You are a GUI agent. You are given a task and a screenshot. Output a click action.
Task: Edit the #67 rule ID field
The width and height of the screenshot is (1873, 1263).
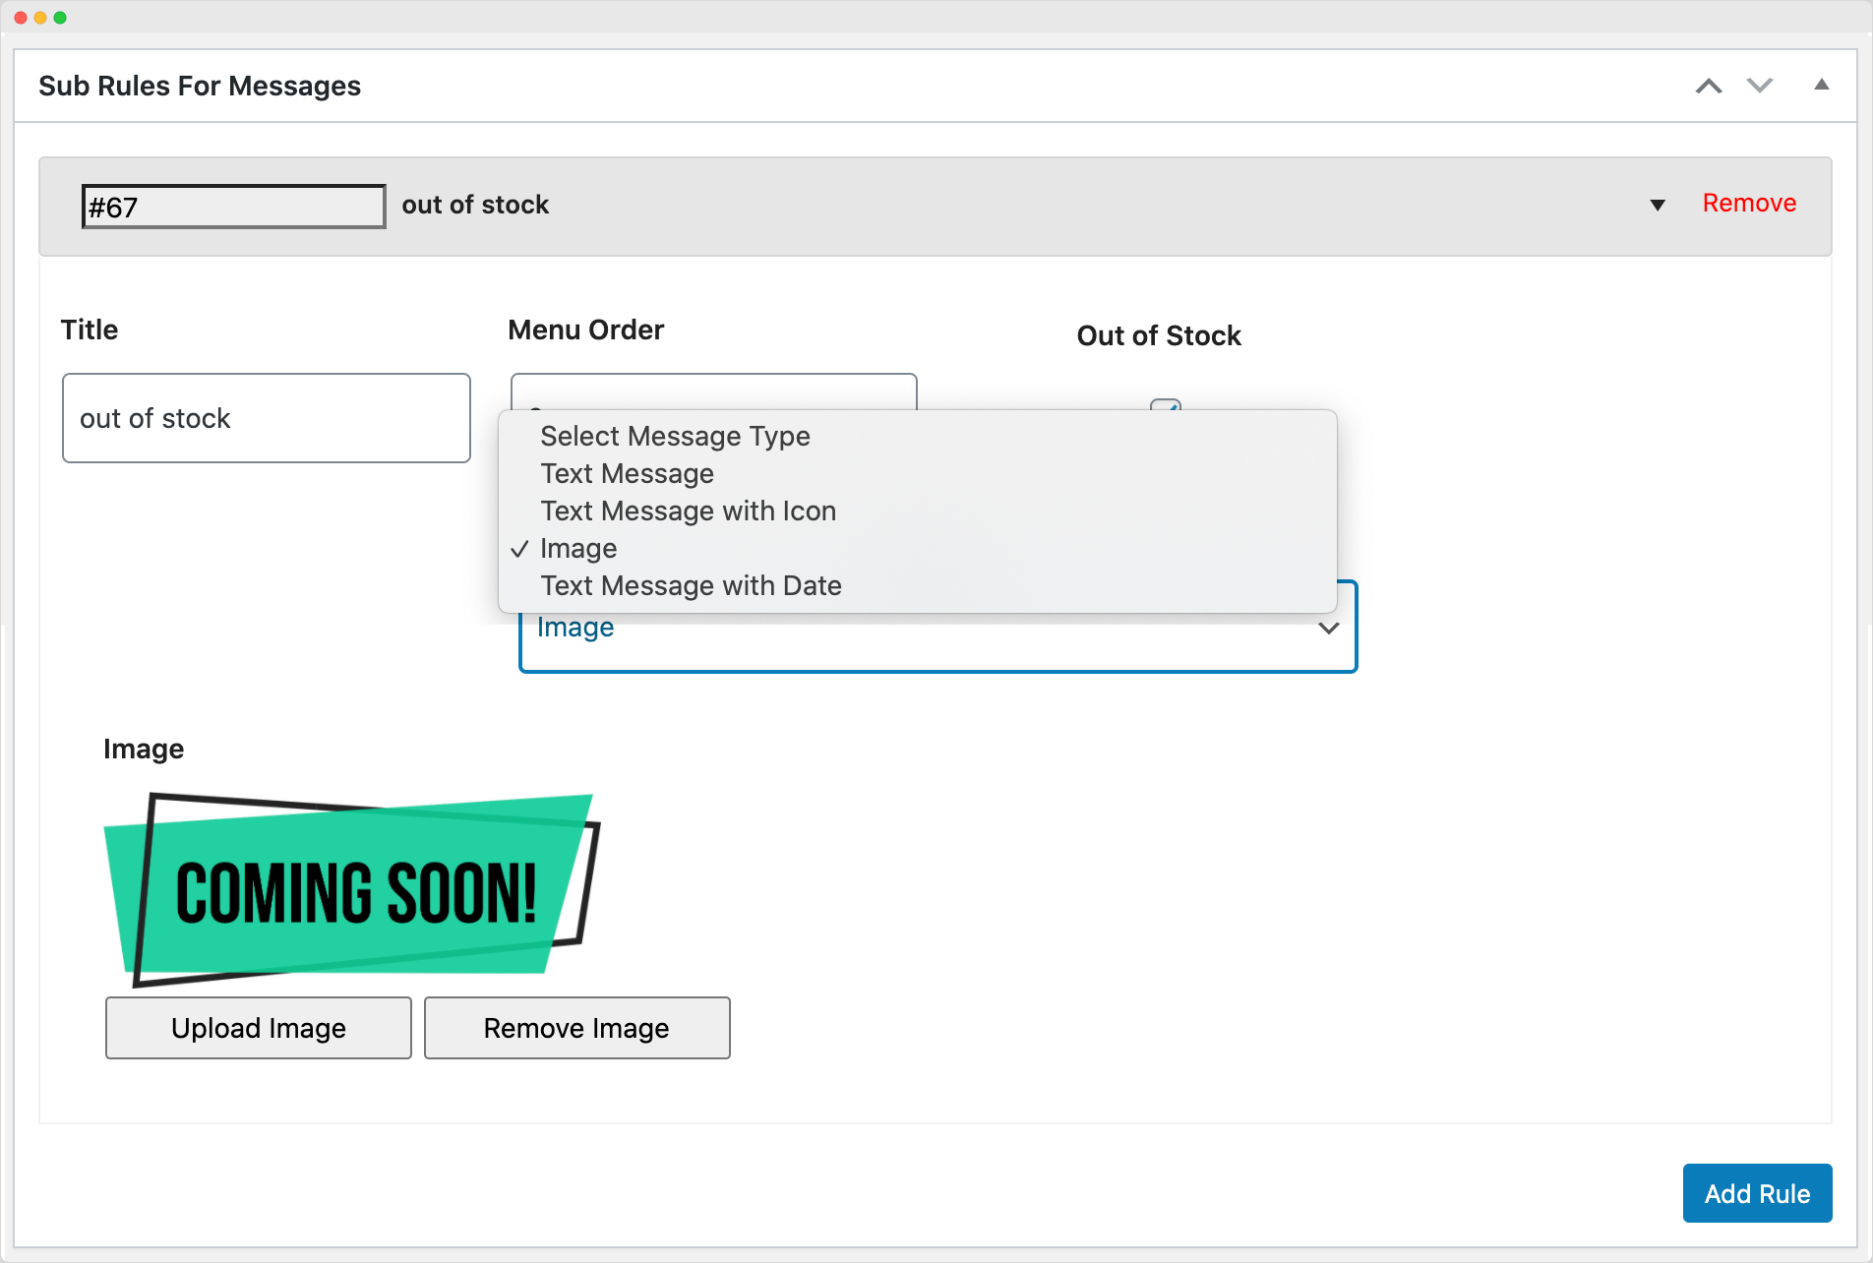click(233, 207)
